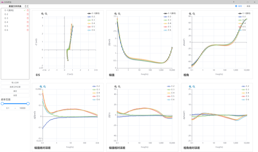Click the 清空 clear button
This screenshot has height=152, width=258.
[15, 91]
